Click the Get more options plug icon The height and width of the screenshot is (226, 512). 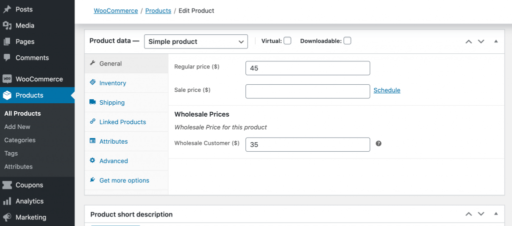[x=92, y=180]
